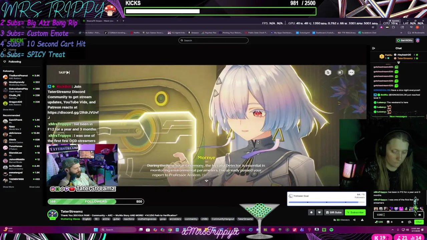Open the Windows Start menu

(x=96, y=230)
